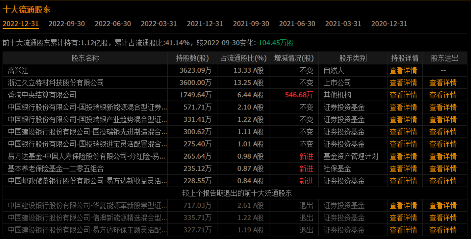View shareholder entry/exit for 浙江久立特材科技股份有限公司
Image resolution: width=471 pixels, height=239 pixels.
[443, 83]
